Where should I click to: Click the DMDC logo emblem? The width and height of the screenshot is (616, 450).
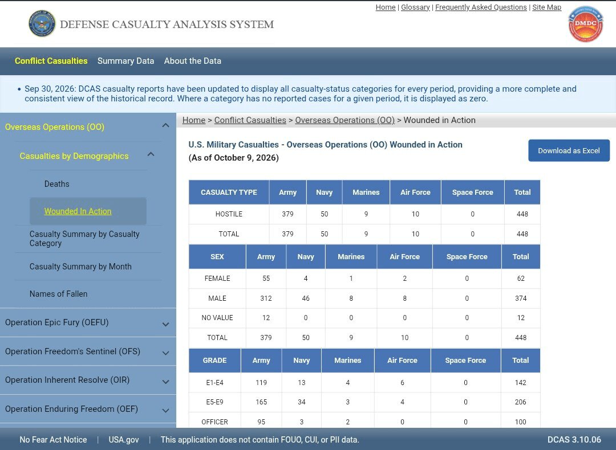[585, 24]
